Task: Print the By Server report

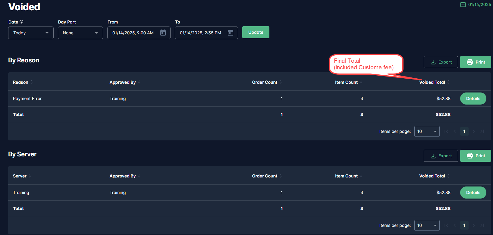Action: (x=475, y=156)
